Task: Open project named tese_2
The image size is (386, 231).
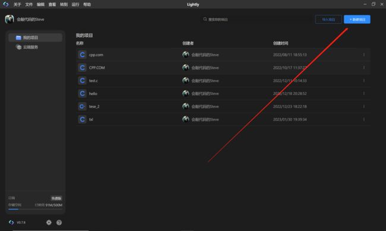Action: point(94,106)
